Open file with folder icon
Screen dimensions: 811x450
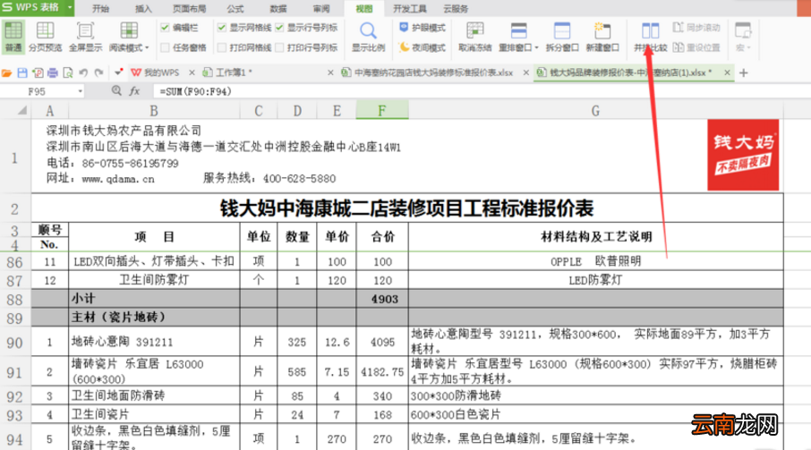click(7, 72)
